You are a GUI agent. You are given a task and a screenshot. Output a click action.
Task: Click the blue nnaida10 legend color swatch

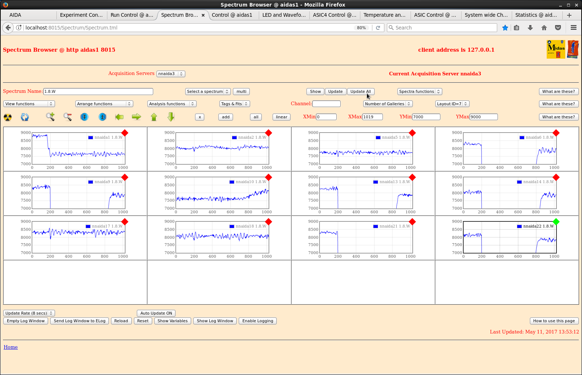[232, 182]
